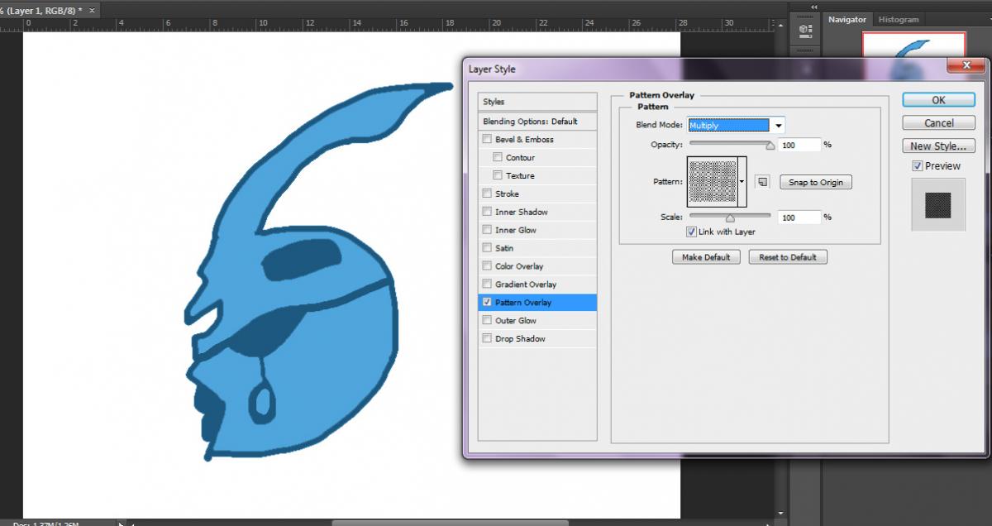Click the Opacity percentage input field
Screen dimensions: 992x526
(799, 145)
